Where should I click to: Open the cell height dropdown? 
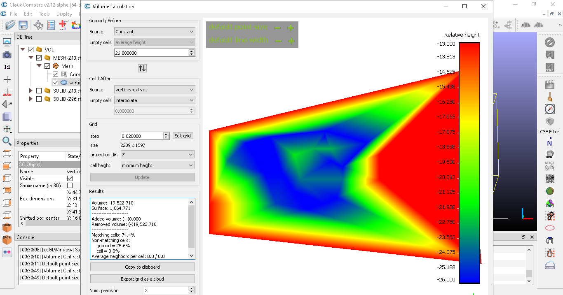tap(157, 165)
